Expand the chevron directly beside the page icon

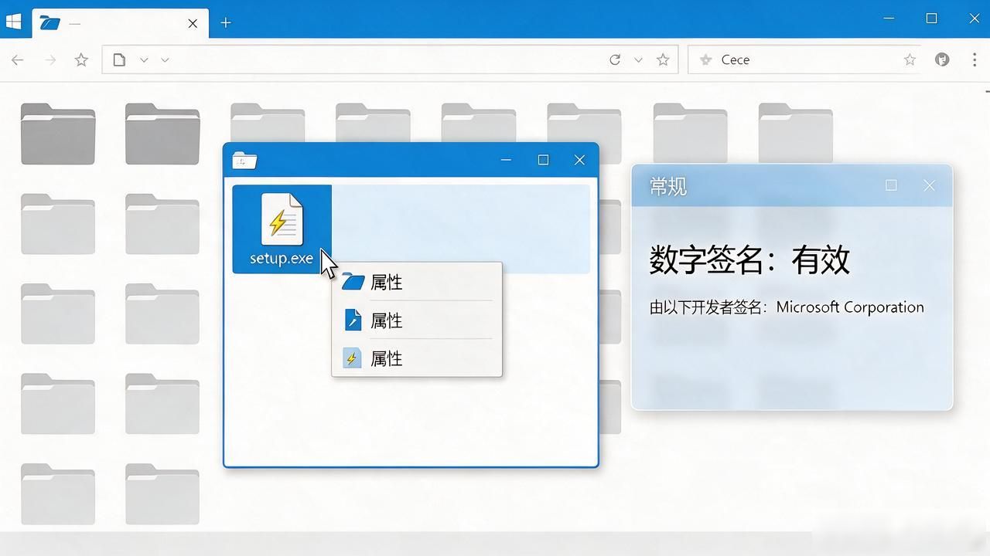[x=144, y=59]
